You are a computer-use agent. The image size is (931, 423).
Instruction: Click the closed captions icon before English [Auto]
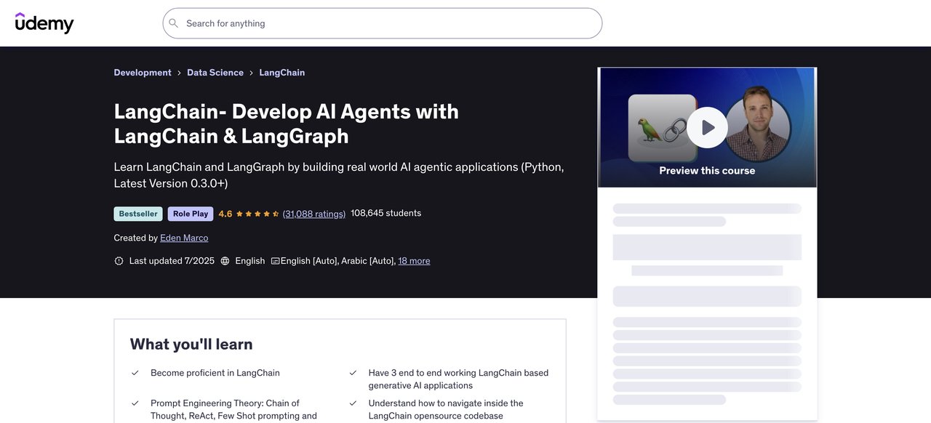click(274, 259)
